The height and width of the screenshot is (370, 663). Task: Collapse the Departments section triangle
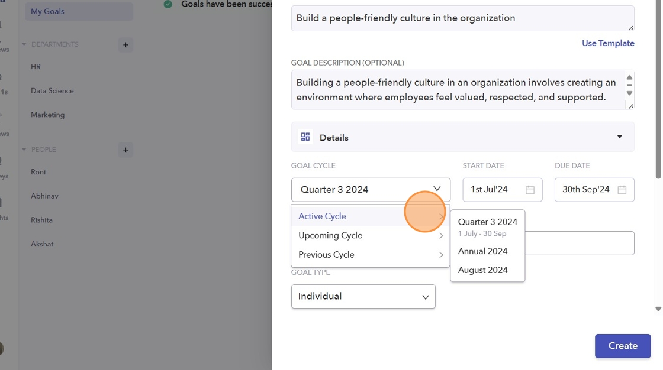pos(24,44)
